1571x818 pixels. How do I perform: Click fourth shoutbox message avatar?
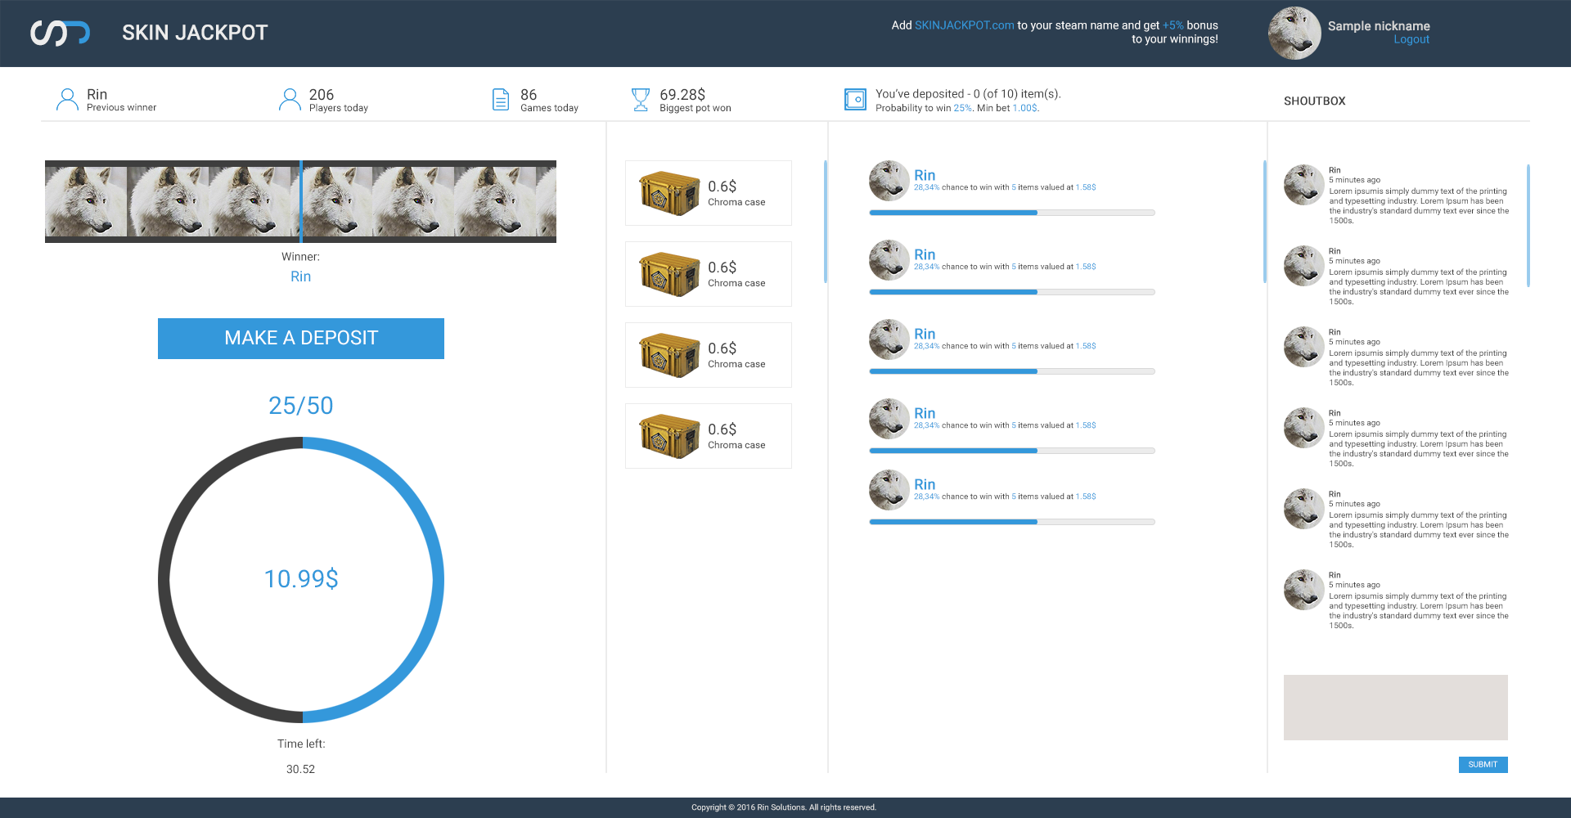1304,428
